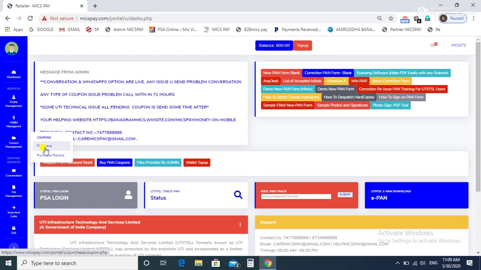
Task: Open the Partner MICSPAY bookmark
Action: click(x=401, y=29)
